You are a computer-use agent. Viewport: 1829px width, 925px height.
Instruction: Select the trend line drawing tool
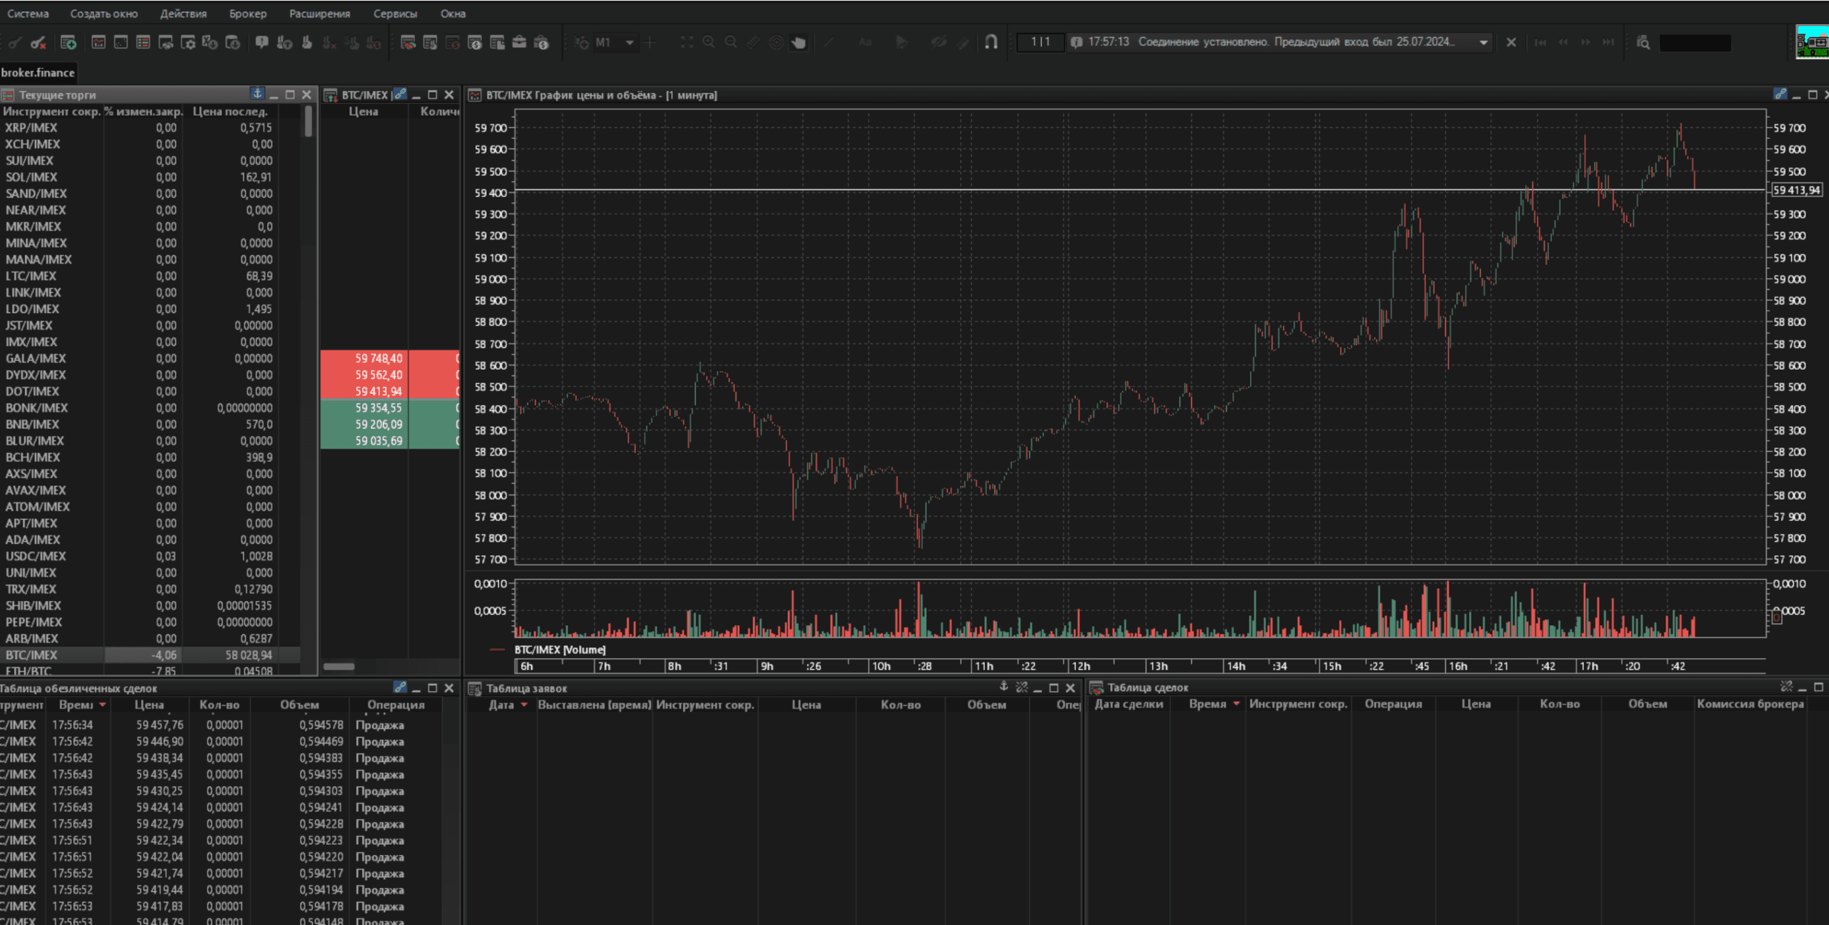828,42
